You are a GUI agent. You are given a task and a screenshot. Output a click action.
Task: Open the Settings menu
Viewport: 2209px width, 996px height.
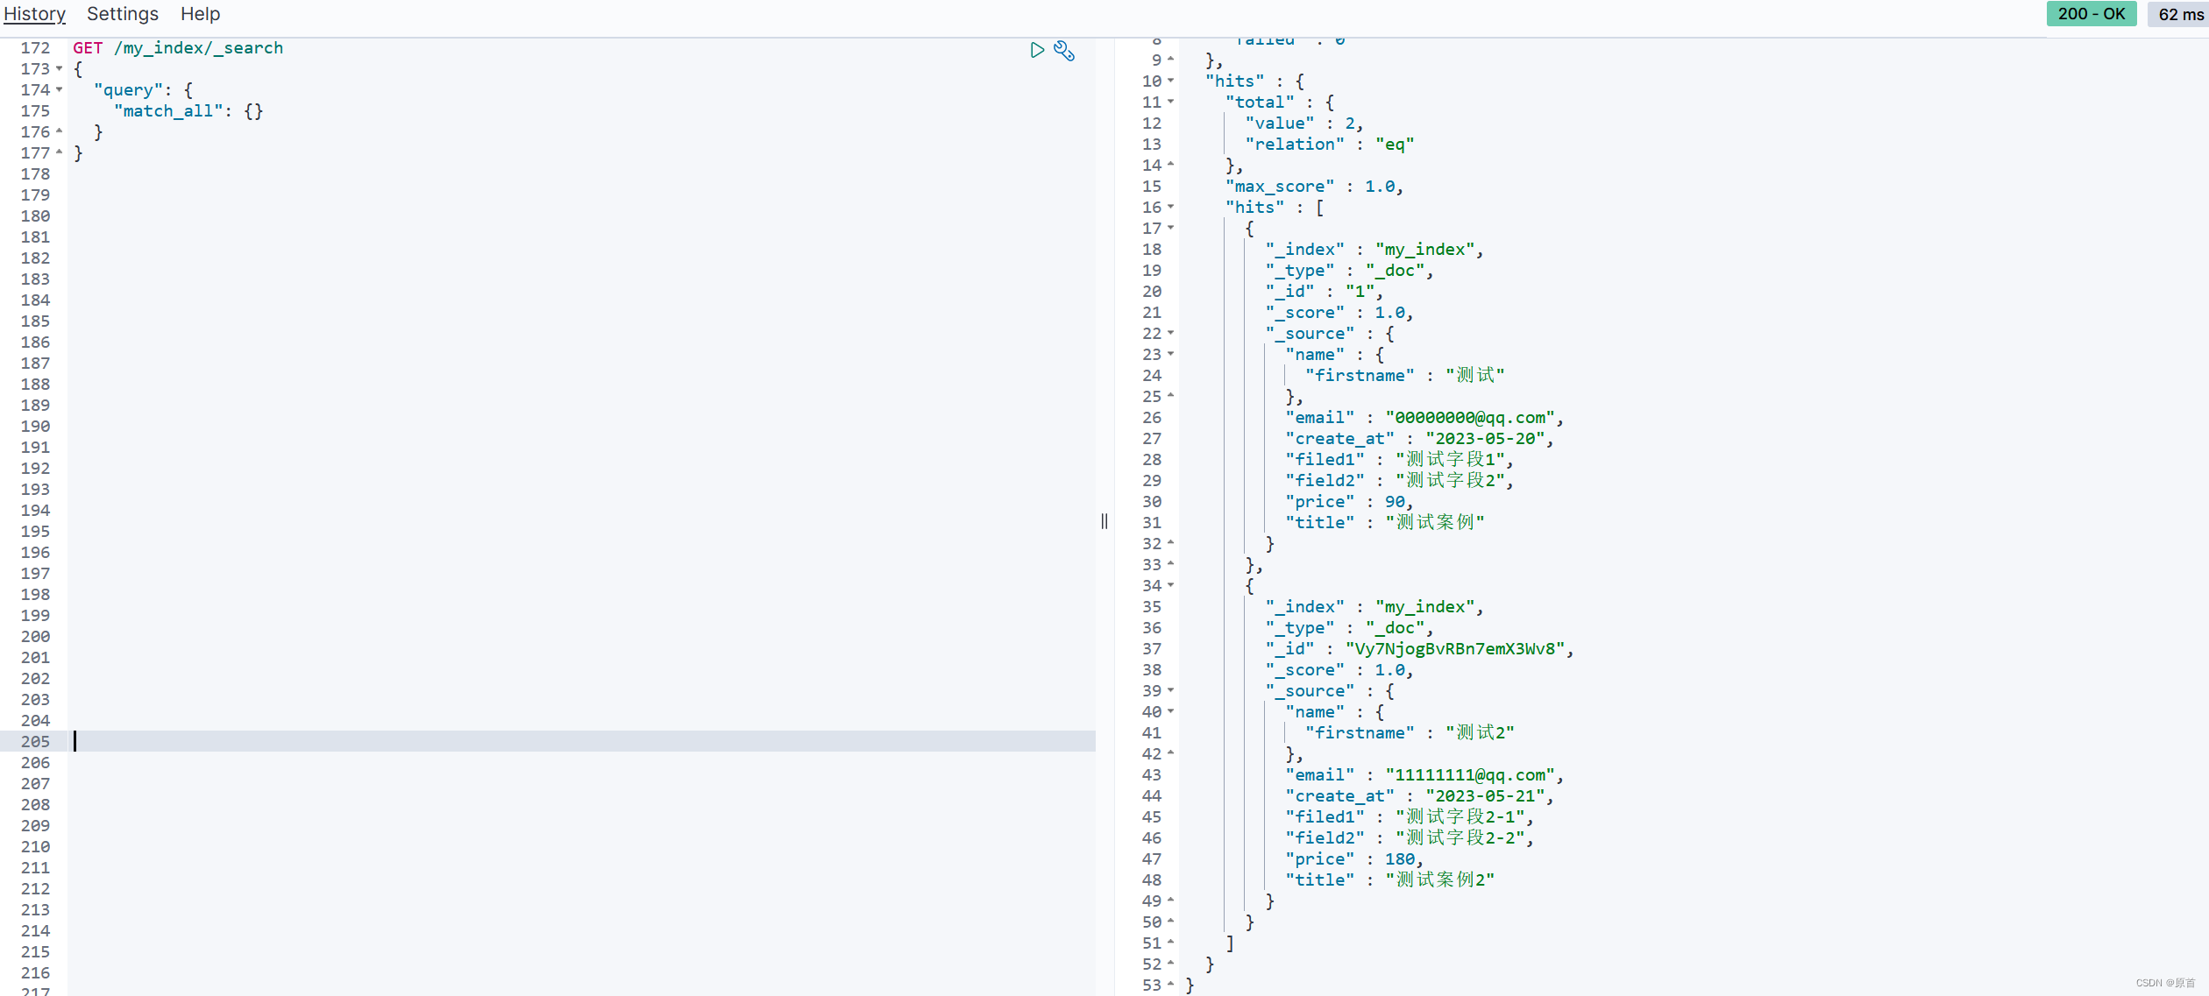tap(123, 14)
